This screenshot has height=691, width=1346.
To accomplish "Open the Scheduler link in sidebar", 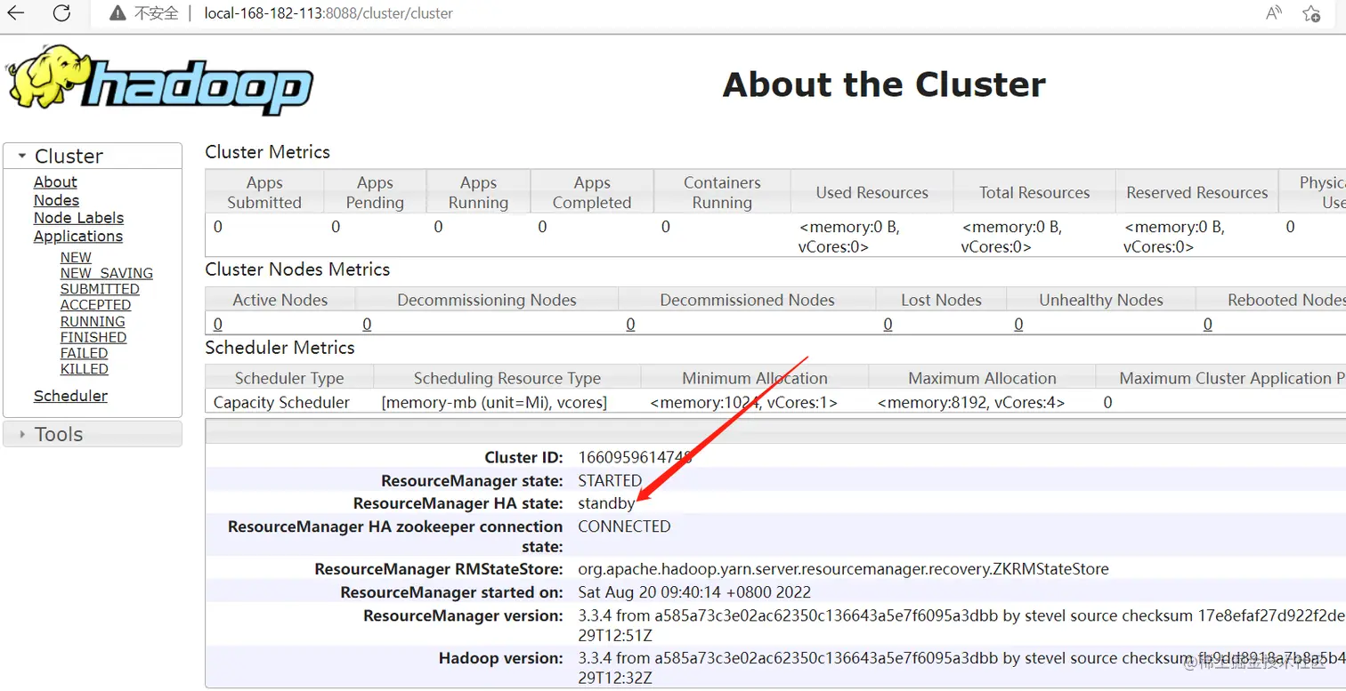I will coord(70,397).
